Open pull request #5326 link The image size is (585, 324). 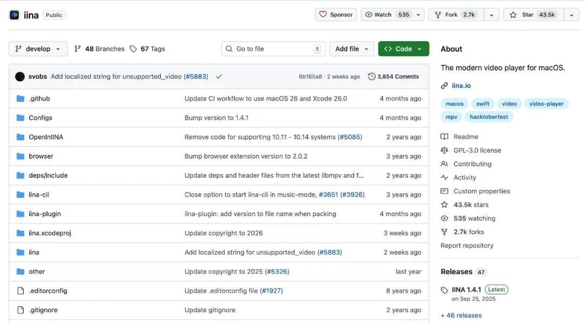click(x=277, y=271)
